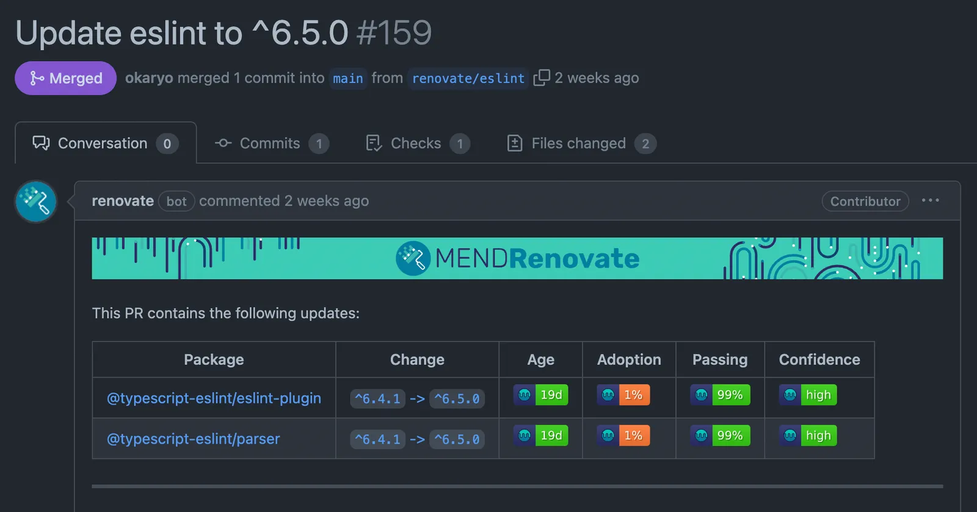The width and height of the screenshot is (977, 512).
Task: Open the Checks tab
Action: click(x=417, y=143)
